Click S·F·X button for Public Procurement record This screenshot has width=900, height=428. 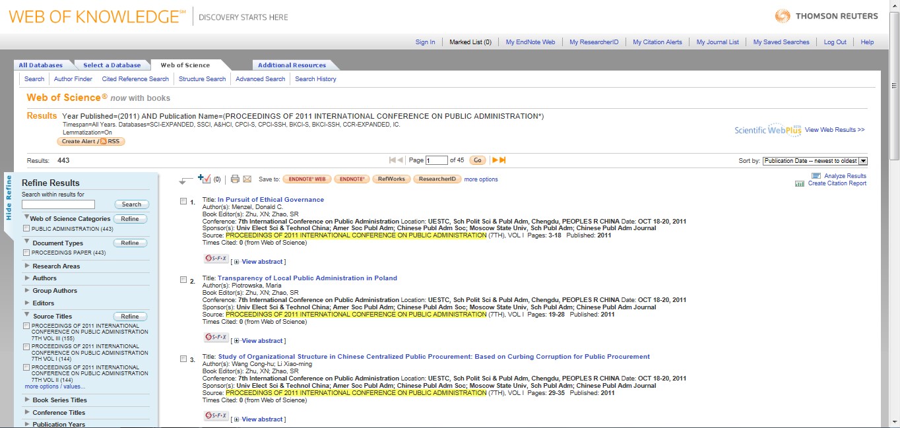coord(216,416)
